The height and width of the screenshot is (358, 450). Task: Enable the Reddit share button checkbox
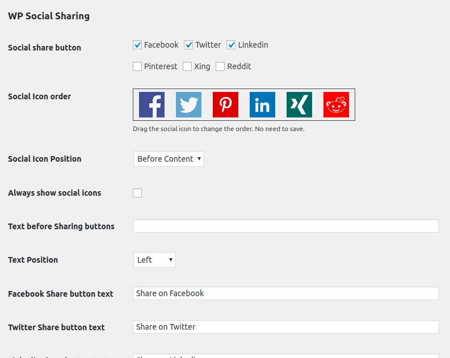(x=220, y=66)
